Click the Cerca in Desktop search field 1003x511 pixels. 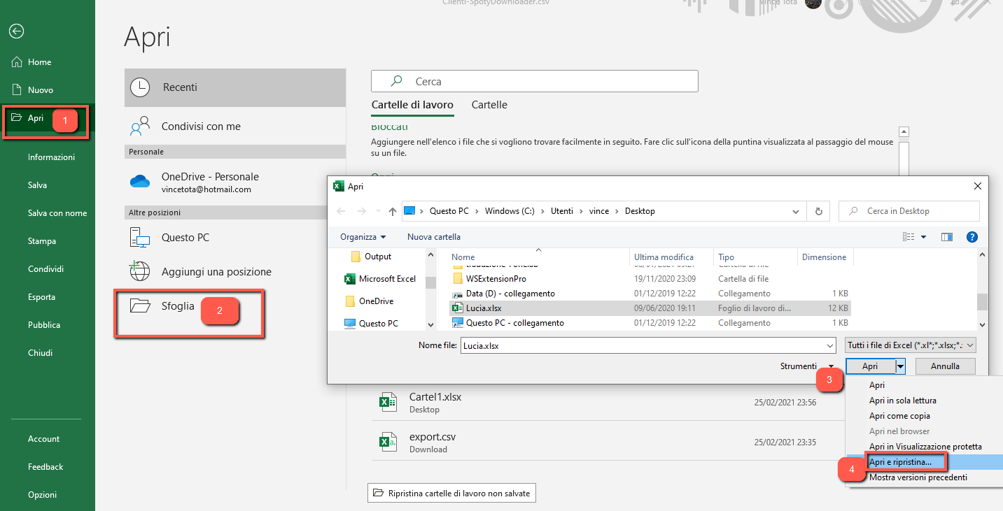[909, 211]
